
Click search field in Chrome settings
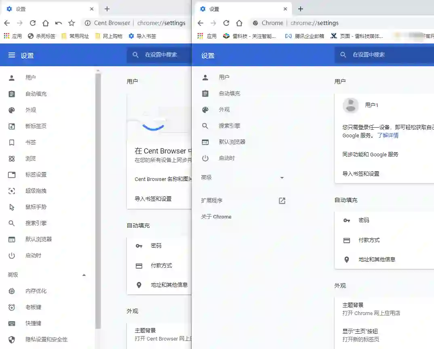384,55
